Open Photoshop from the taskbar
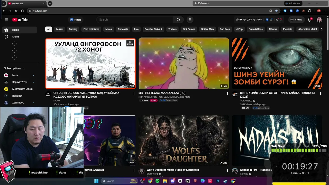 tap(218, 181)
